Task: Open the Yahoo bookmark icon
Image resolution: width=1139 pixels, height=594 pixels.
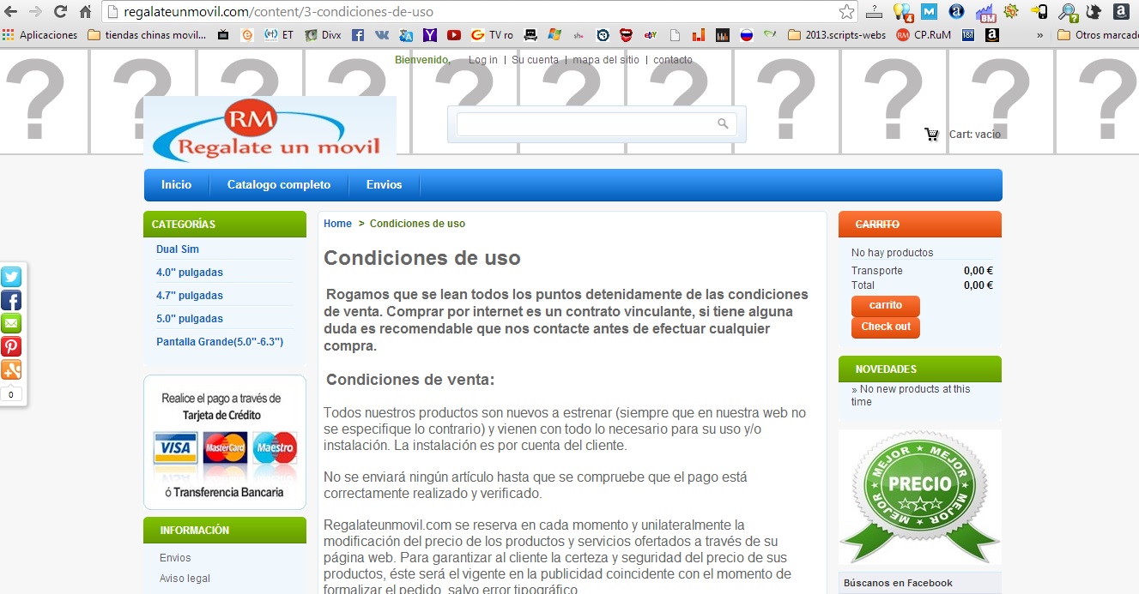Action: pos(429,35)
